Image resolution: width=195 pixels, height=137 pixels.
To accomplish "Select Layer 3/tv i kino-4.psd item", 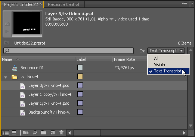I will click(49, 85).
